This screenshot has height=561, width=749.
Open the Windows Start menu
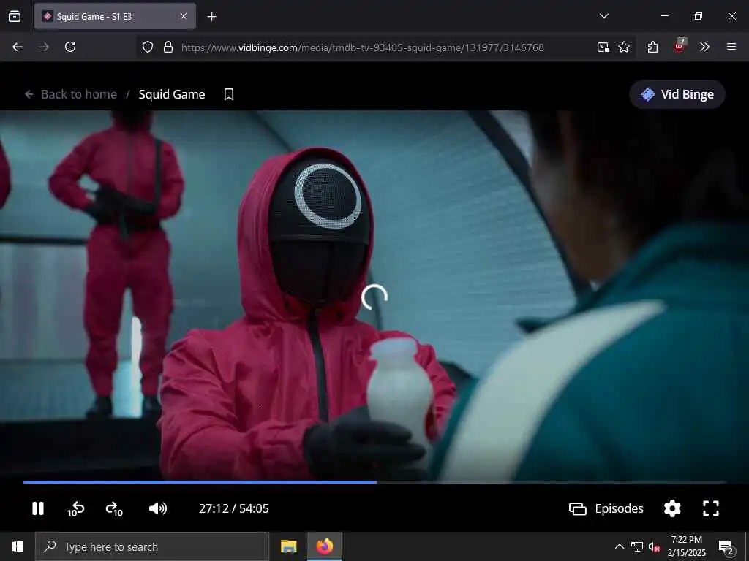point(18,546)
